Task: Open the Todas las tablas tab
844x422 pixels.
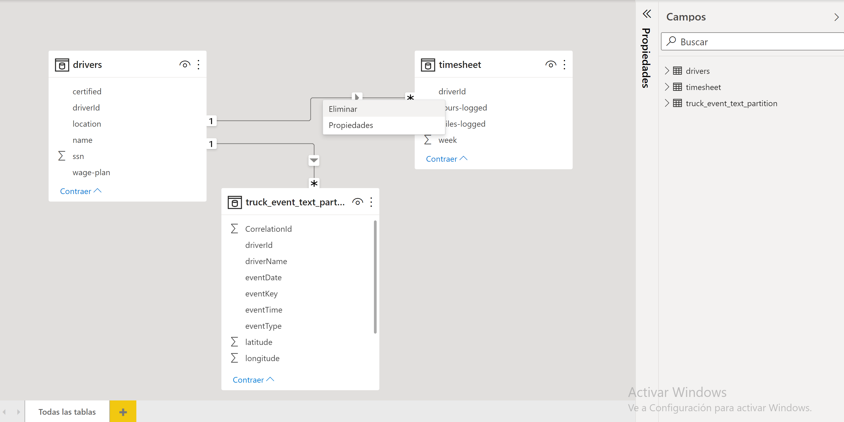Action: [67, 411]
